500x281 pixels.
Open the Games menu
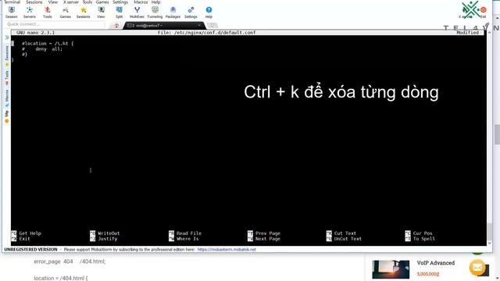(102, 2)
